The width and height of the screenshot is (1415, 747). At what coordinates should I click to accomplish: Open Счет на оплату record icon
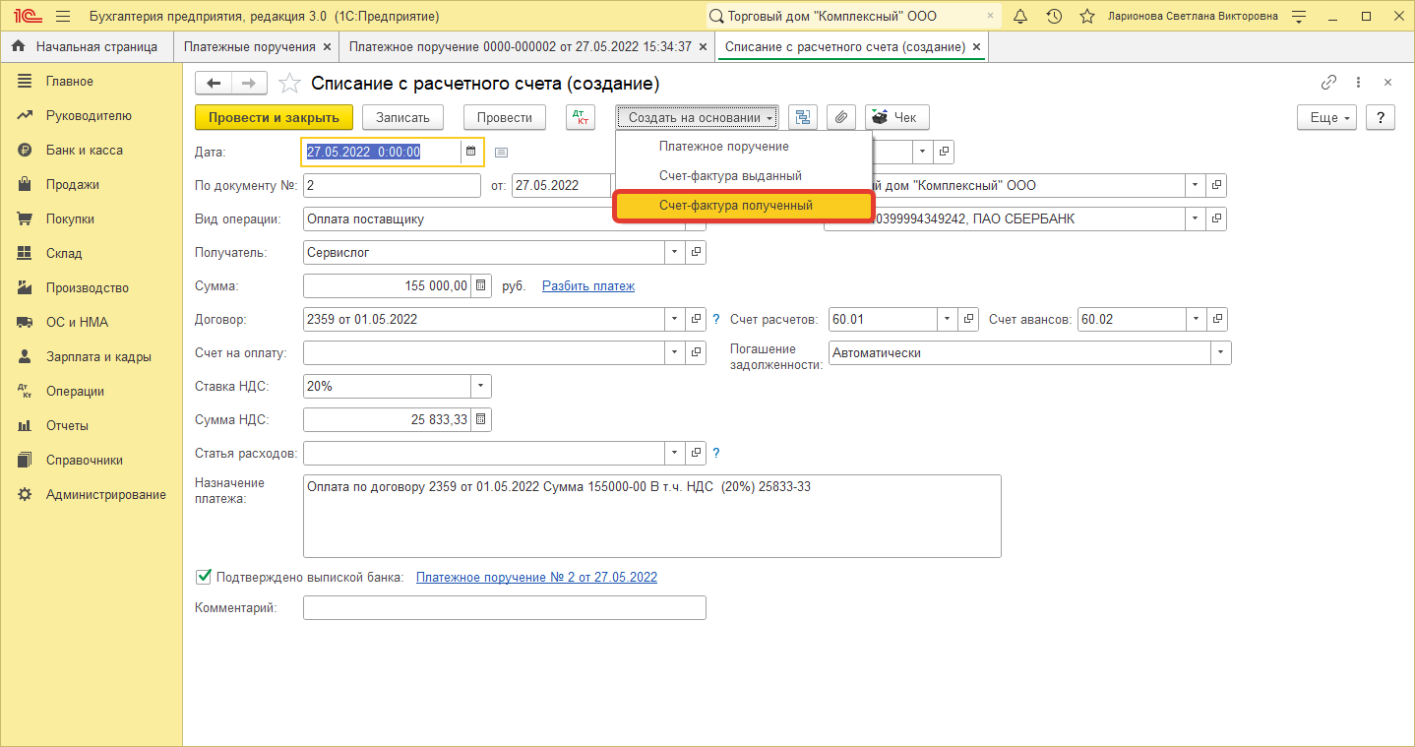point(697,353)
